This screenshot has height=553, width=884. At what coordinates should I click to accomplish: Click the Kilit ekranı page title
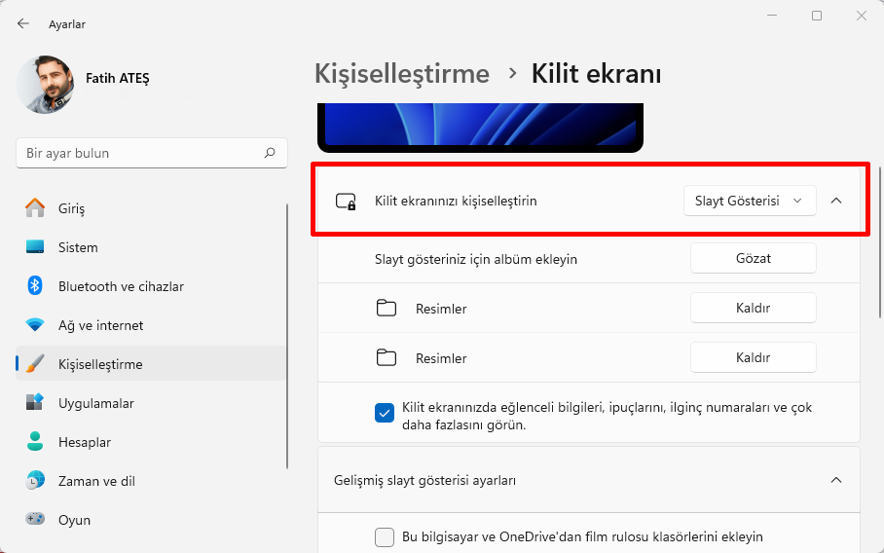coord(596,74)
